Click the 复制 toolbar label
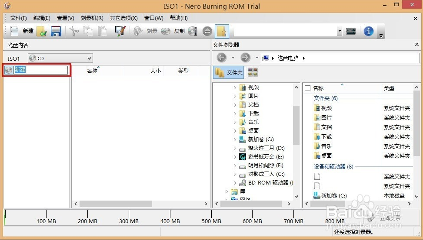 [180, 31]
